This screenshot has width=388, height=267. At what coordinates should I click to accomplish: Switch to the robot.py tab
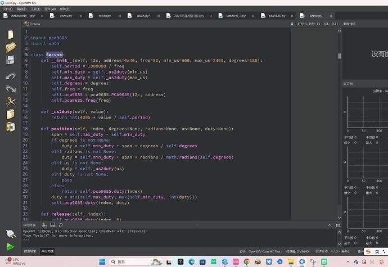[x=105, y=16]
